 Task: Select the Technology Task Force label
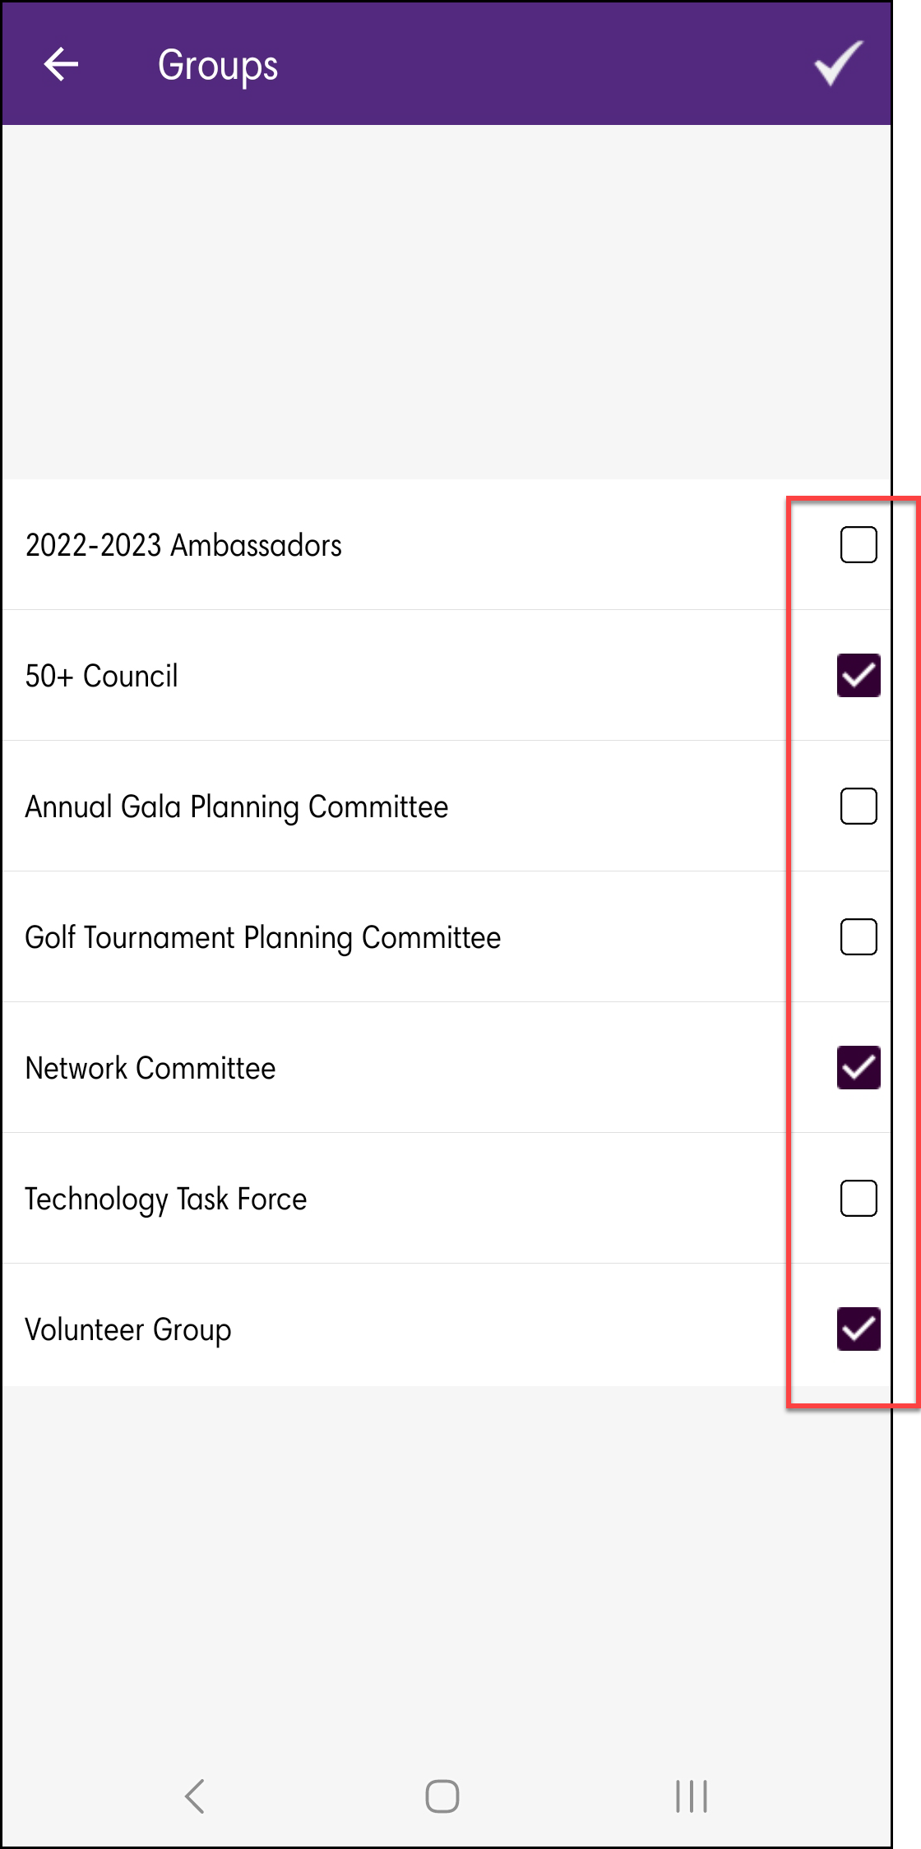166,1200
